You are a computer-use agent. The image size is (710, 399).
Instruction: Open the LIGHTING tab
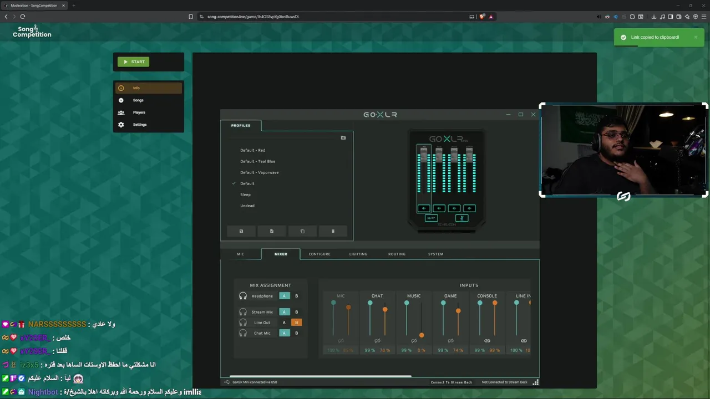[x=358, y=254]
